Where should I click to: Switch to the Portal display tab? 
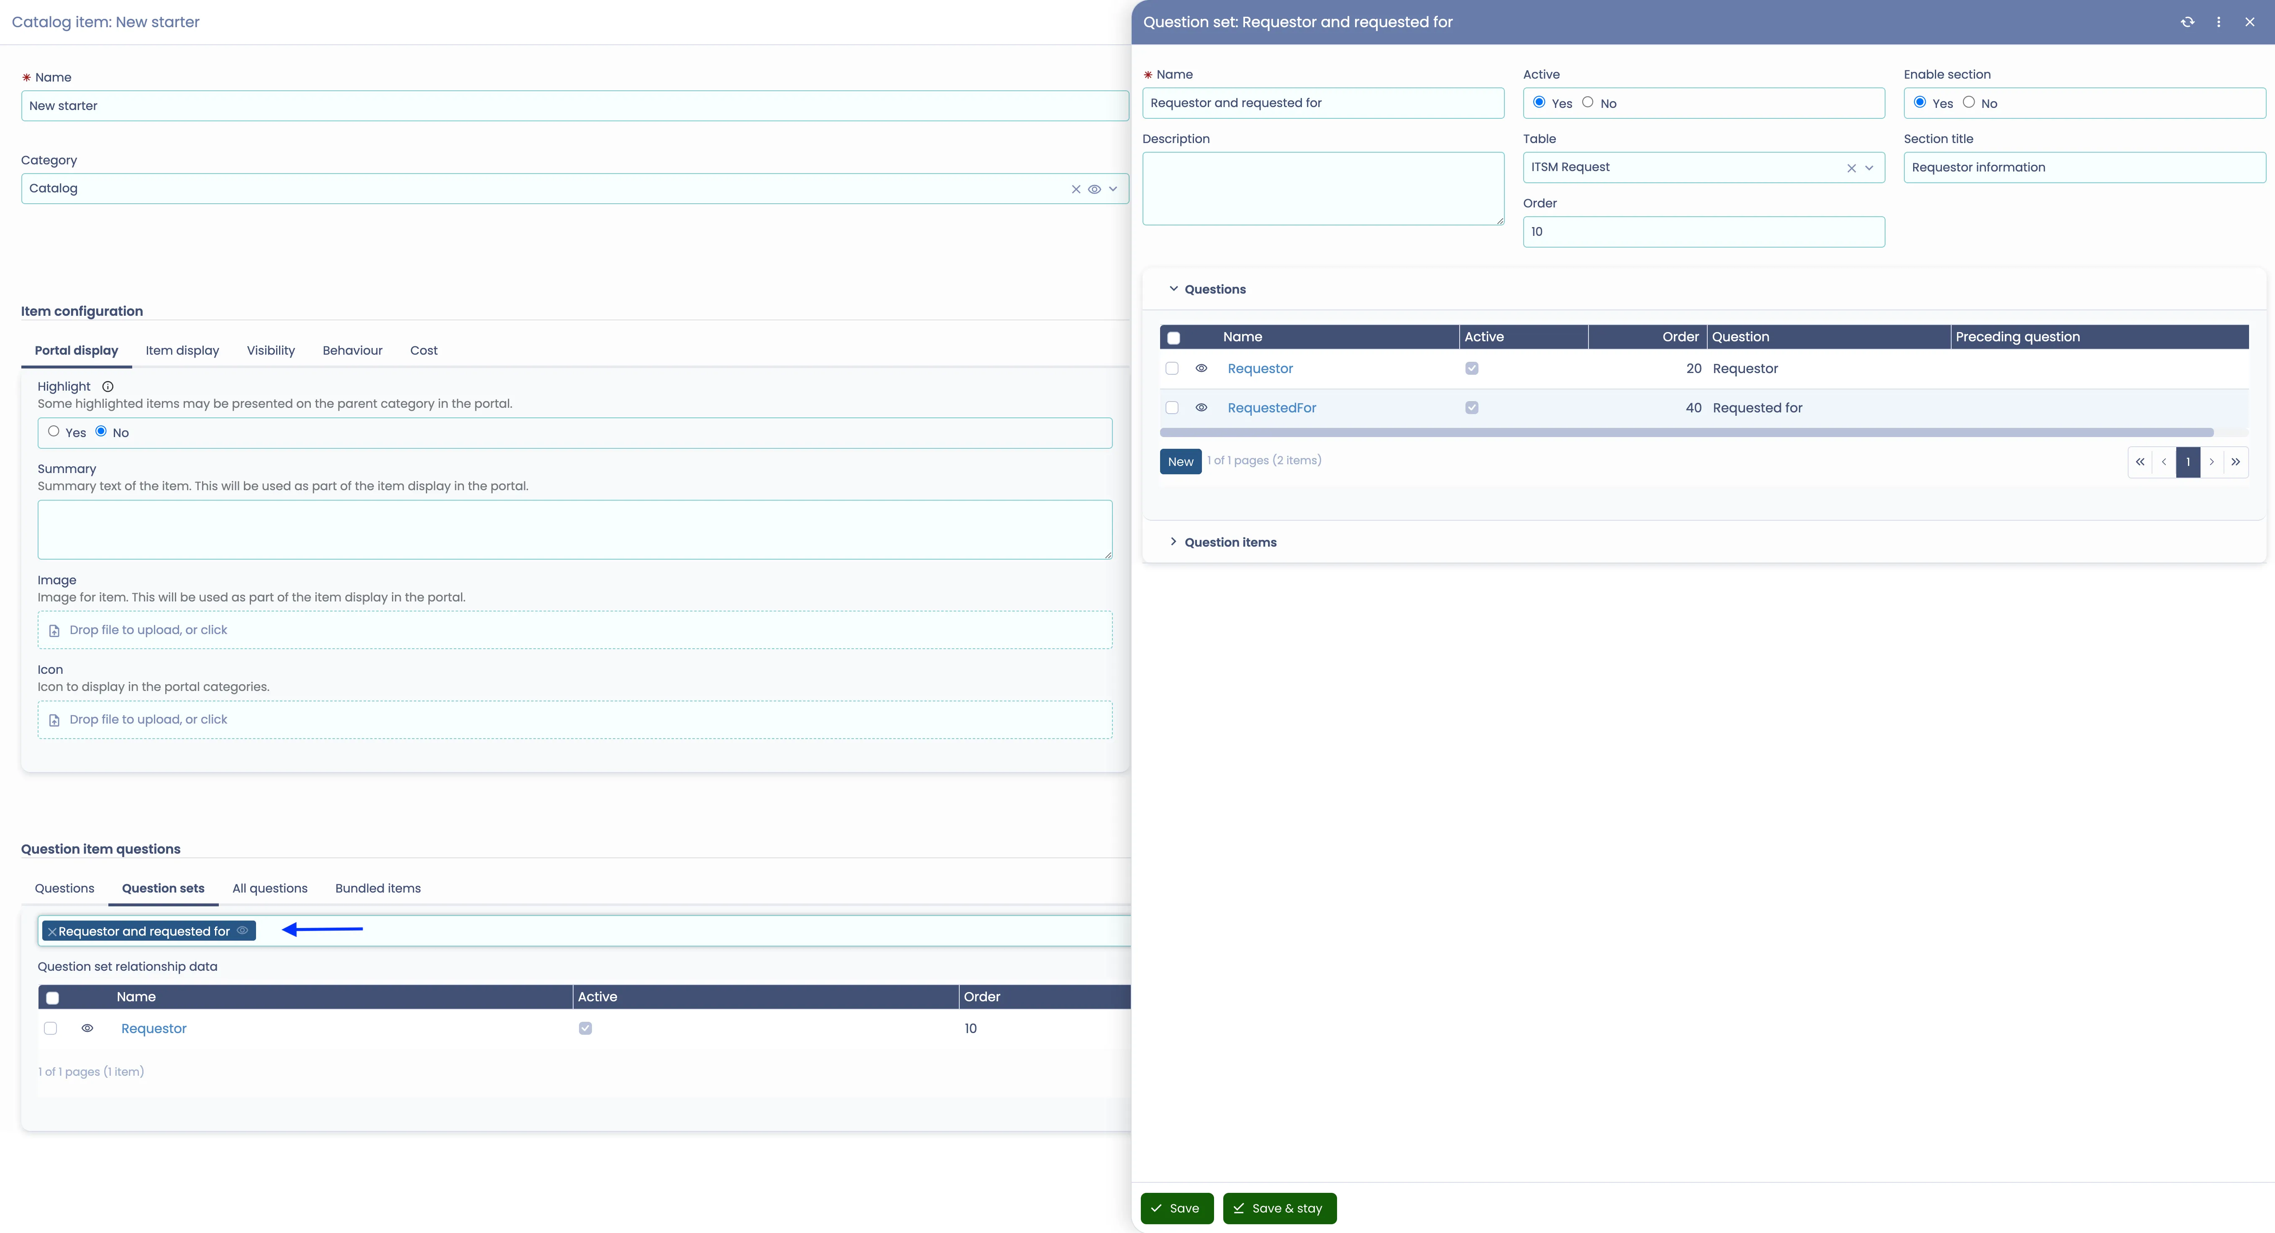76,350
